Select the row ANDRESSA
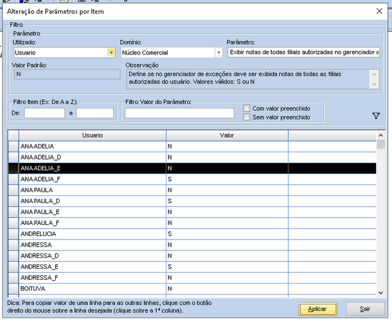The width and height of the screenshot is (392, 323). tap(192, 245)
